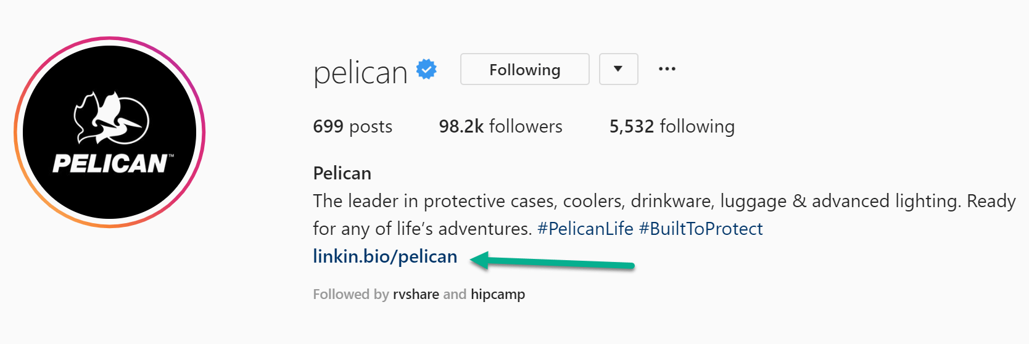The width and height of the screenshot is (1029, 344).
Task: Click the Pelican display name in bio
Action: (x=342, y=173)
